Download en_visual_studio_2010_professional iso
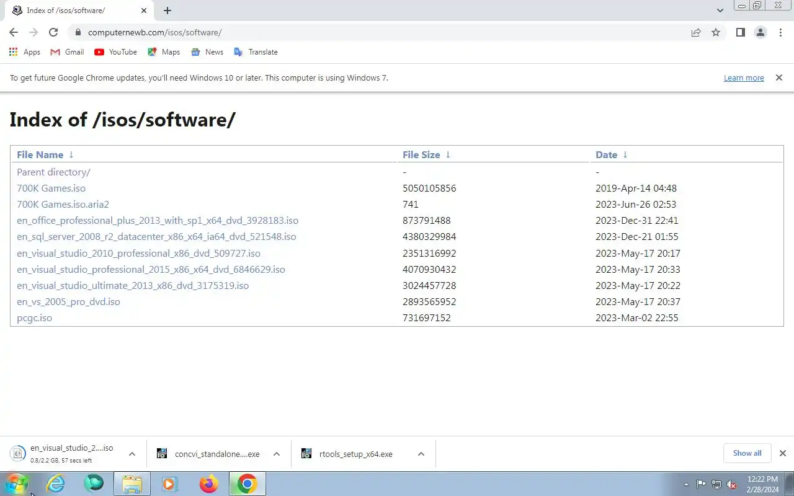The image size is (794, 496). 138,254
